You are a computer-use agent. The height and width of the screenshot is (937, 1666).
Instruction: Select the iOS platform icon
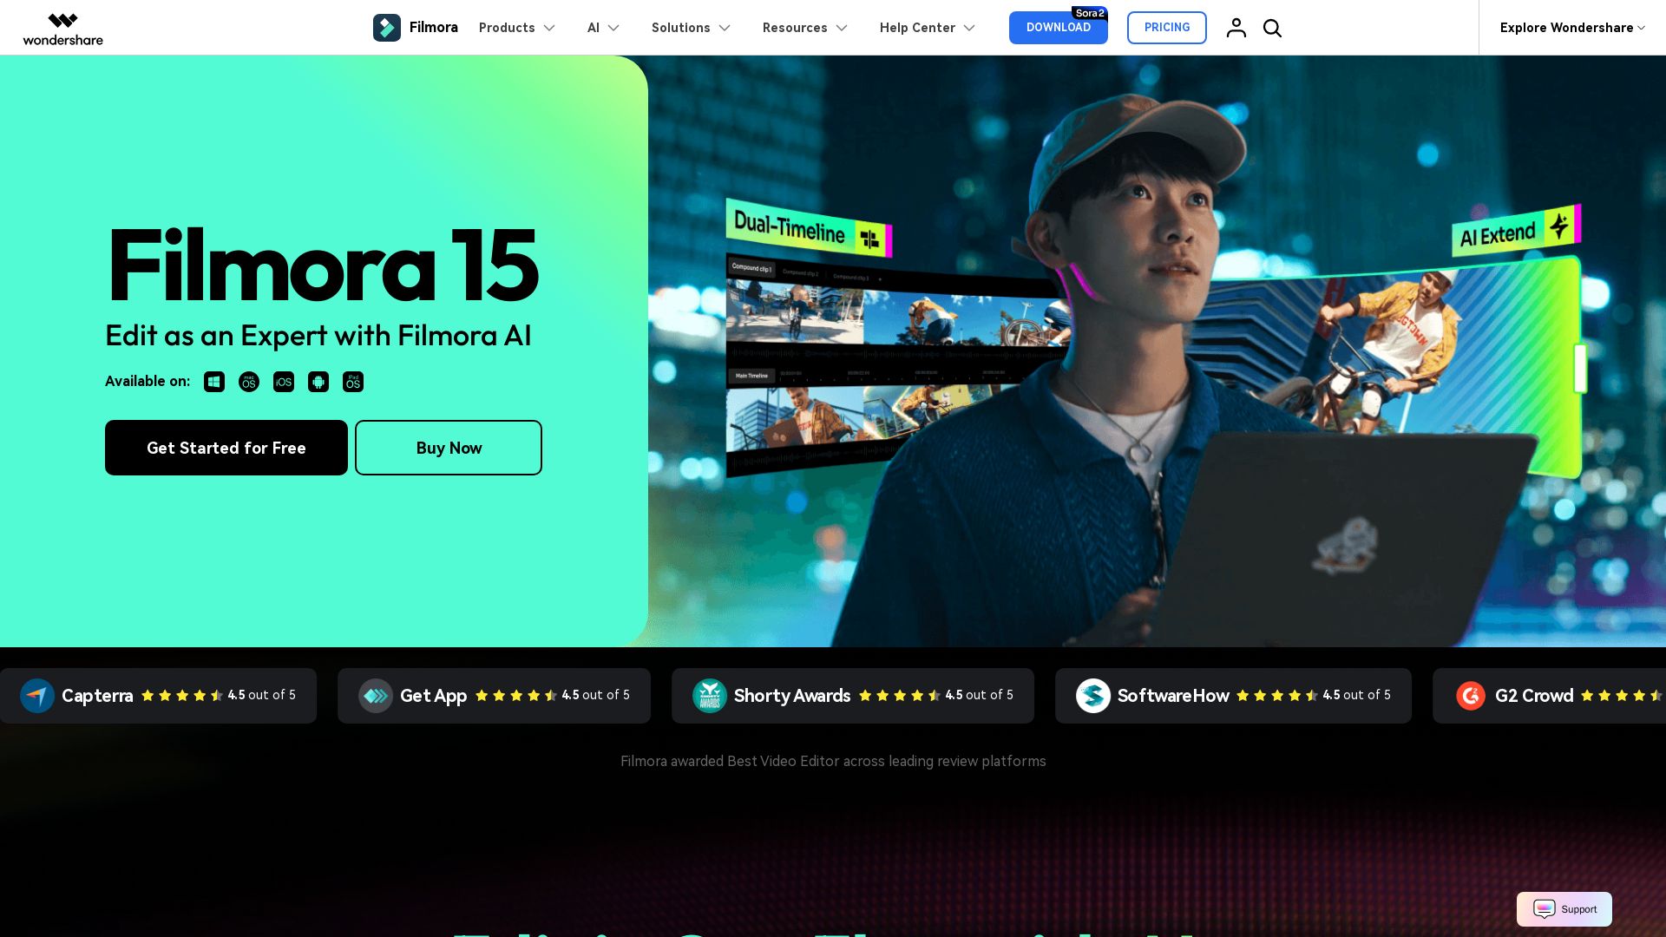pos(284,382)
